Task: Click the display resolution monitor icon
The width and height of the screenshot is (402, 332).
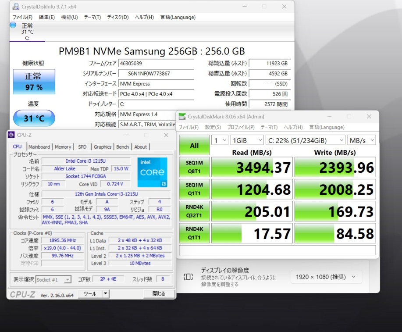Action: [x=188, y=277]
